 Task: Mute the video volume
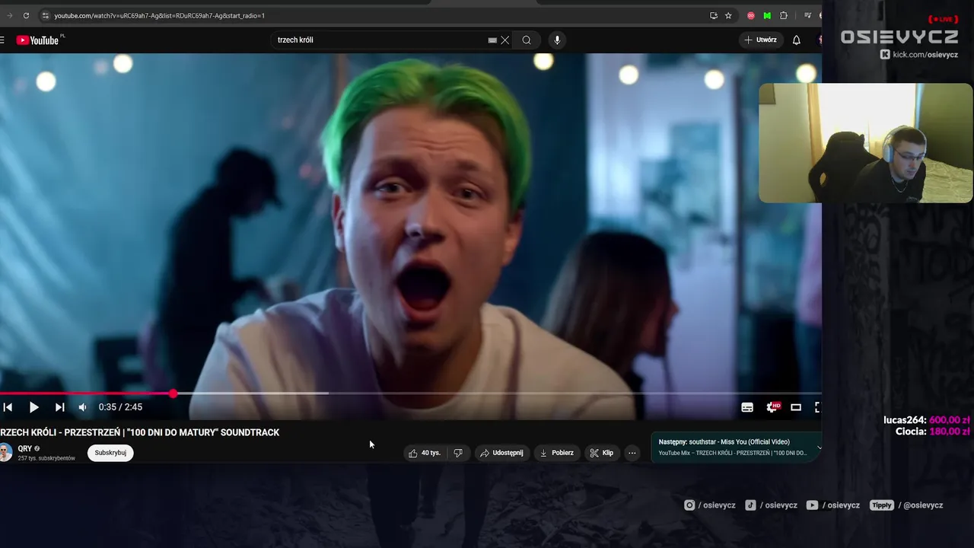click(x=82, y=407)
